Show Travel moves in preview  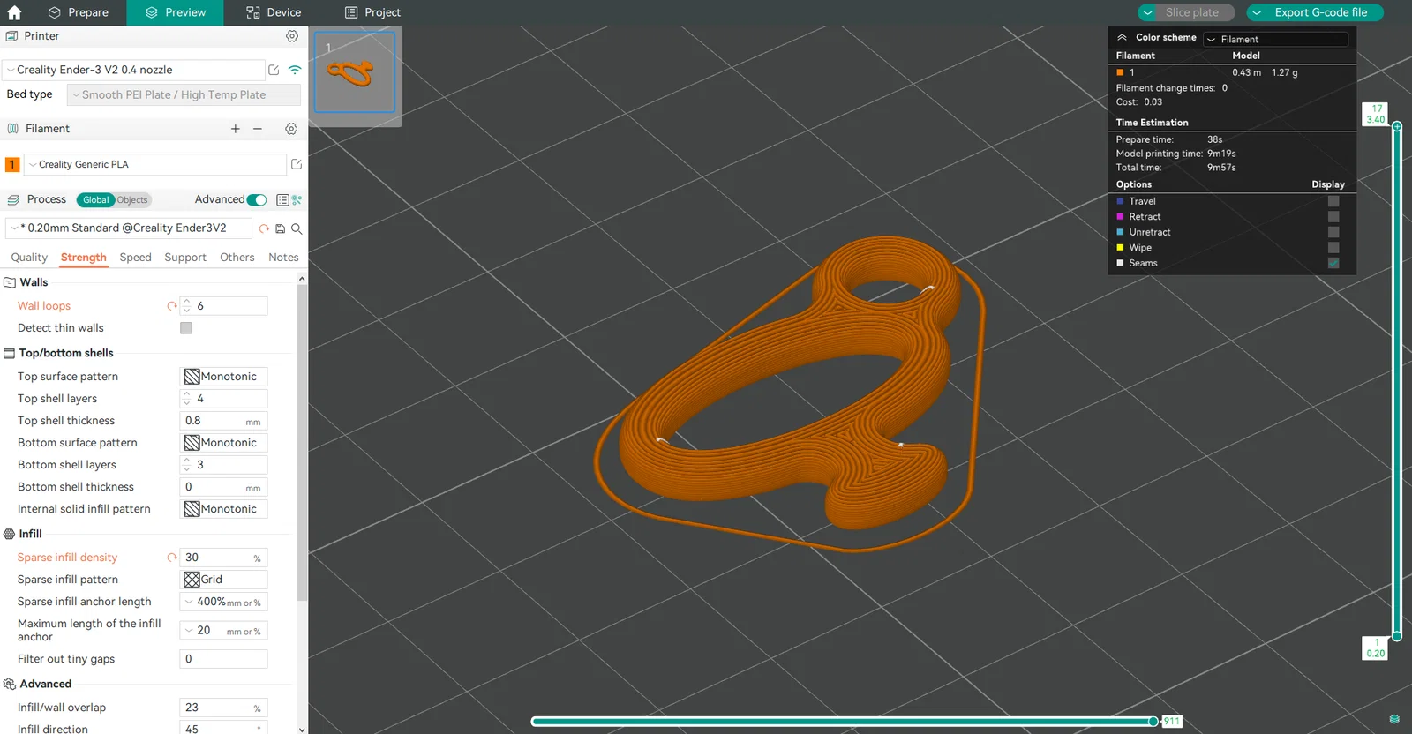1333,201
